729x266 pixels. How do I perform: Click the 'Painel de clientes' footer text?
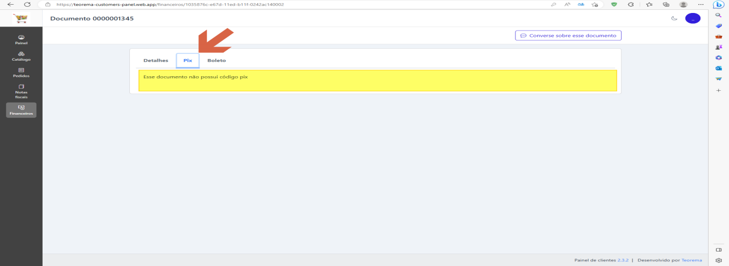(x=595, y=260)
